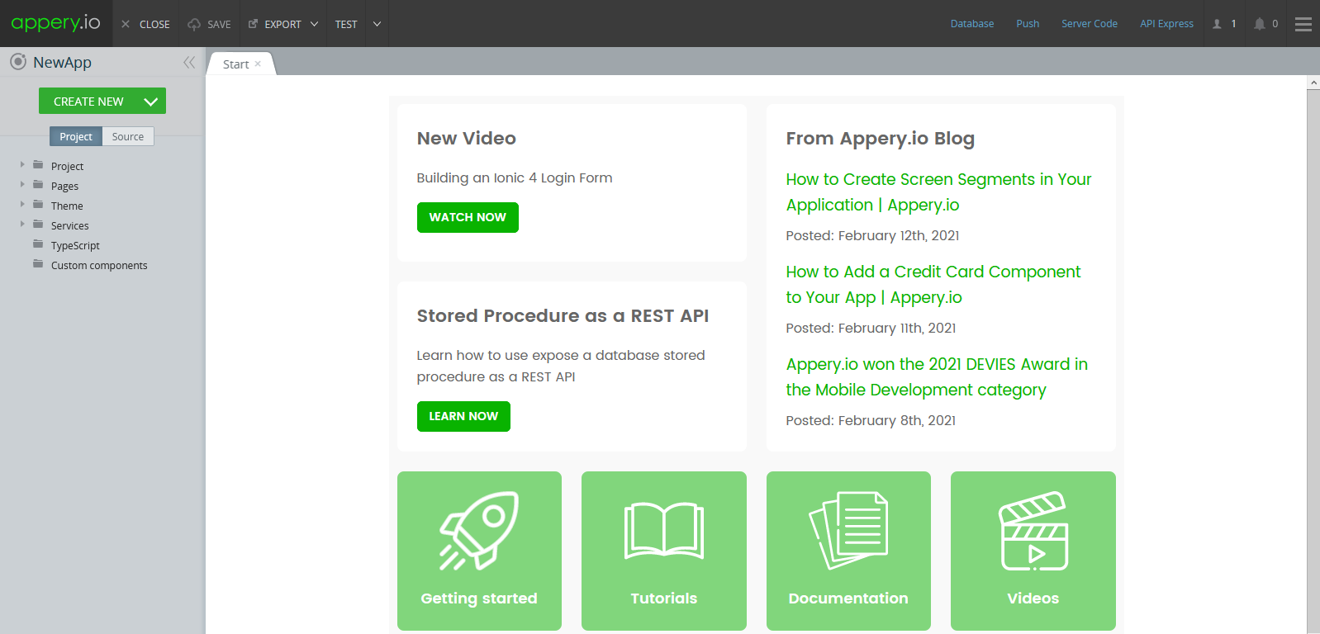Click the TypeScript folder icon

tap(38, 244)
